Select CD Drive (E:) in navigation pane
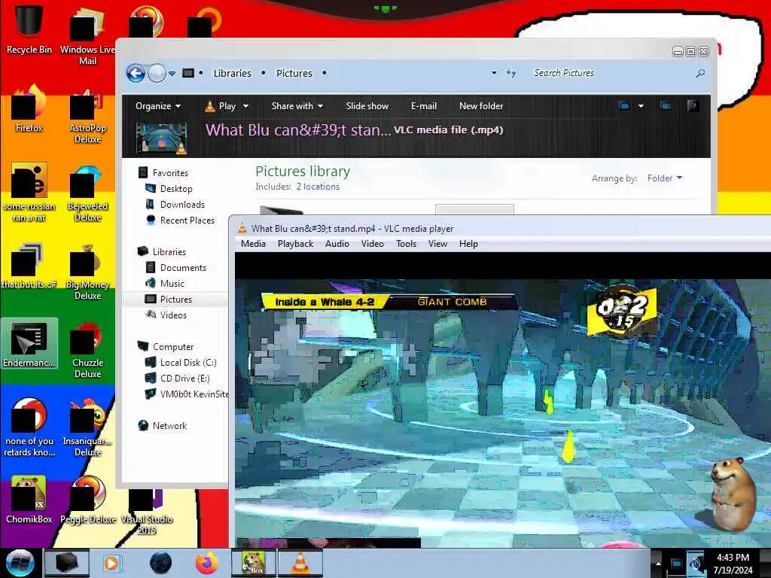 [185, 379]
